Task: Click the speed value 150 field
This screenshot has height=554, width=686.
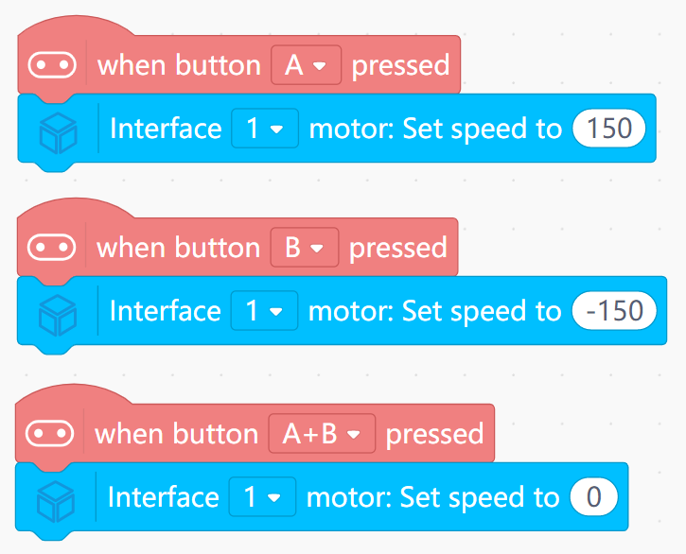Action: click(x=609, y=129)
